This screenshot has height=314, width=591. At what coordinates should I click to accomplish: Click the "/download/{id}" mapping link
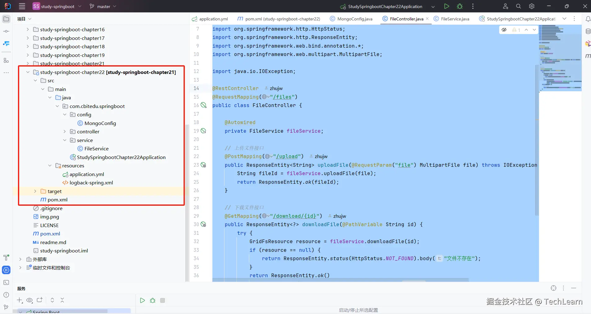[x=294, y=216]
